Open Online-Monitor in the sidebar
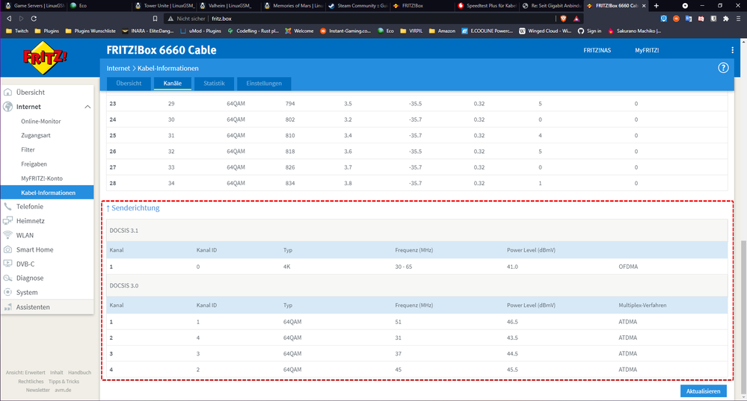The height and width of the screenshot is (401, 747). pos(41,121)
